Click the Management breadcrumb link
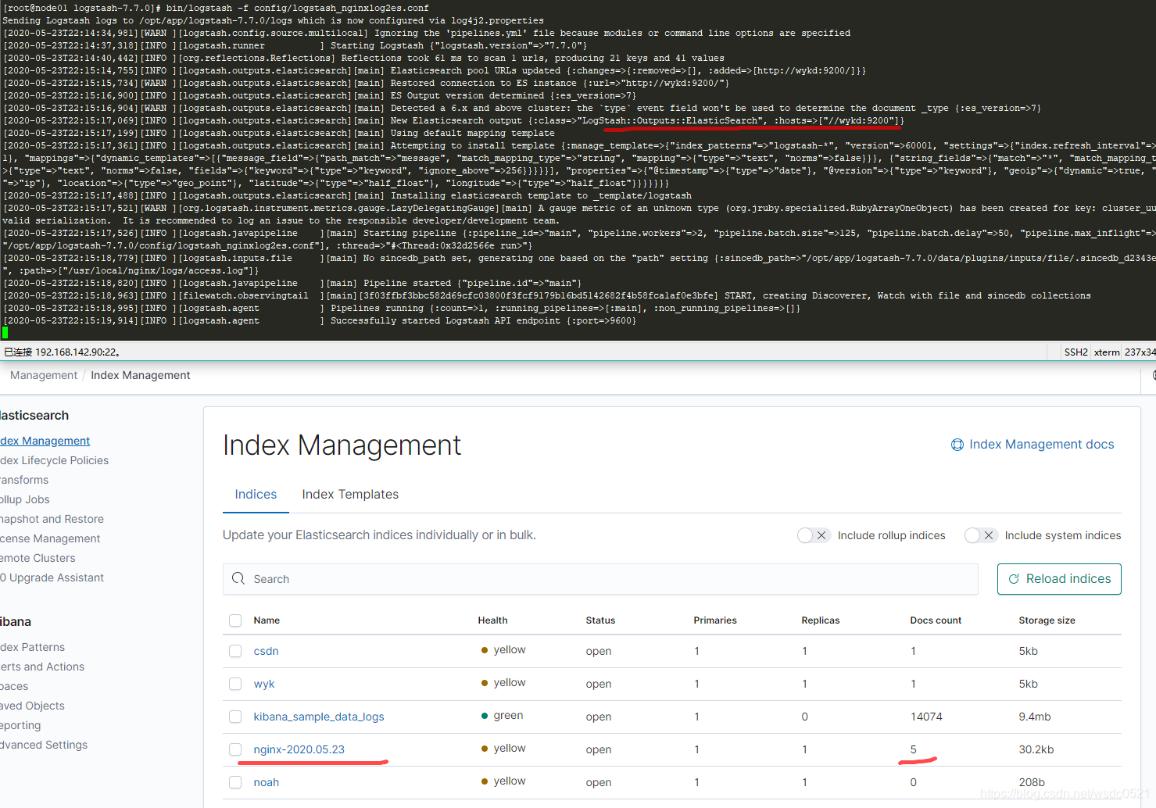1156x808 pixels. 44,375
